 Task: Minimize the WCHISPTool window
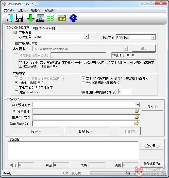[x=145, y=3]
